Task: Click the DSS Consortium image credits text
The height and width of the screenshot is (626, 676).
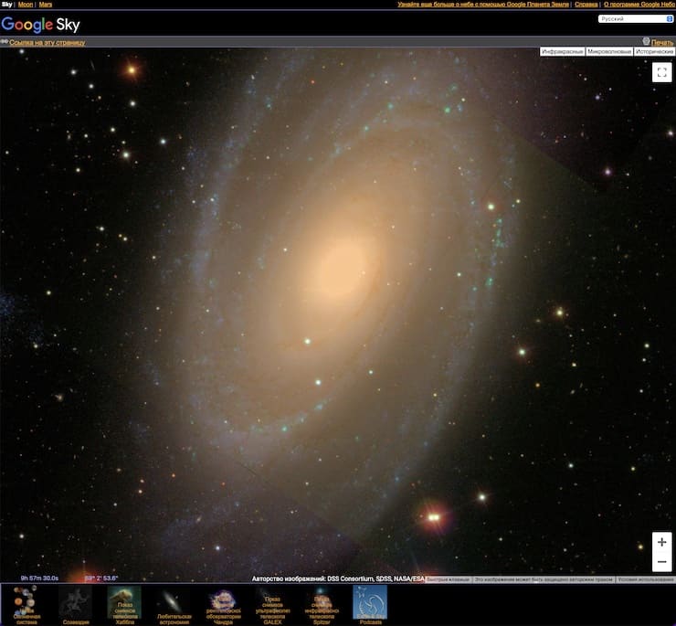Action: pyautogui.click(x=338, y=578)
